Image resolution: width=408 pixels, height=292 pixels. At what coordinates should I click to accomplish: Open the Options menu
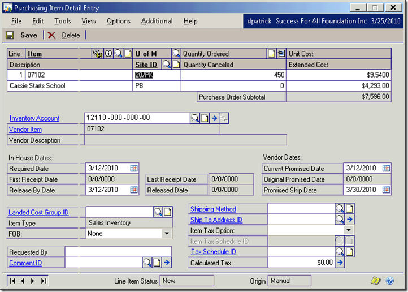[119, 21]
